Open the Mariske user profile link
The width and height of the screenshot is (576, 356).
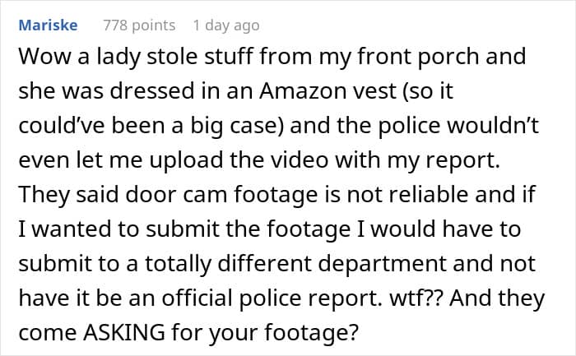(48, 25)
